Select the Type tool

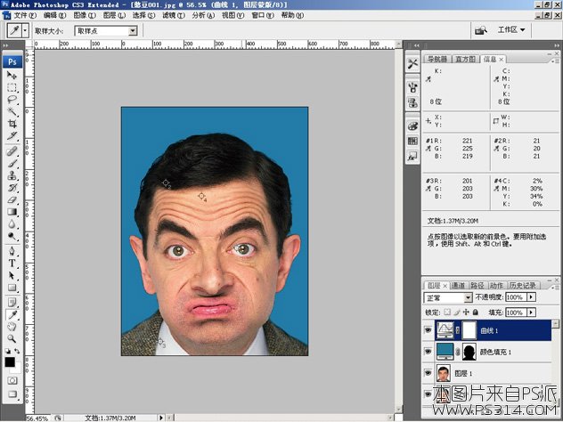[x=12, y=263]
